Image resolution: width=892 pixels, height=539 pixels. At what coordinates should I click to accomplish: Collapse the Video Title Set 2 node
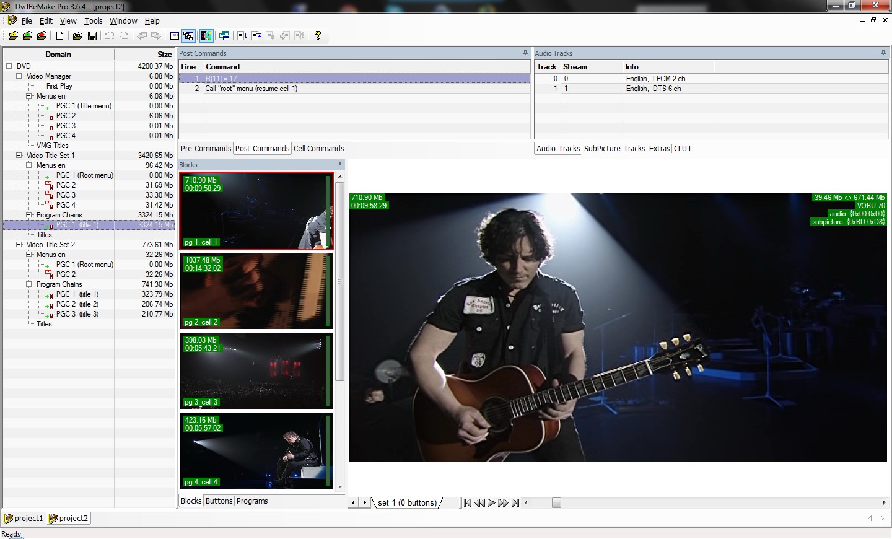(19, 245)
